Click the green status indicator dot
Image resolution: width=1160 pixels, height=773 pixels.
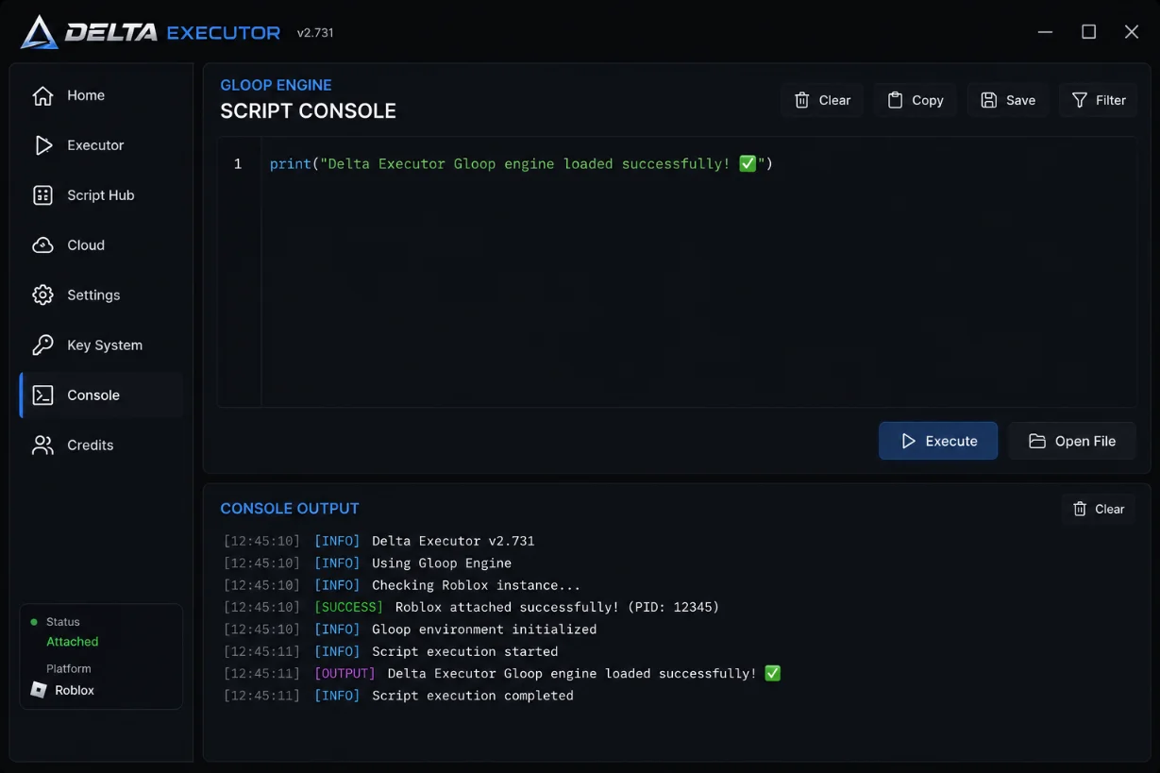[34, 622]
